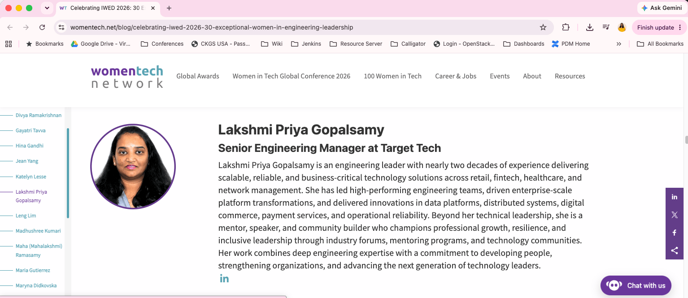Open the Global Awards menu
The width and height of the screenshot is (688, 298).
pos(198,76)
